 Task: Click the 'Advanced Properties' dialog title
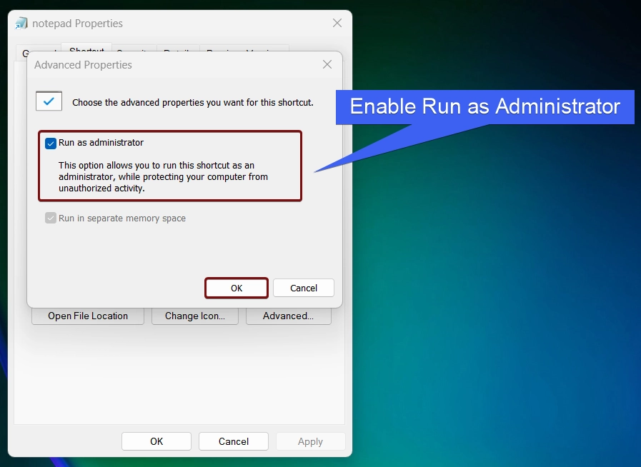pyautogui.click(x=83, y=65)
